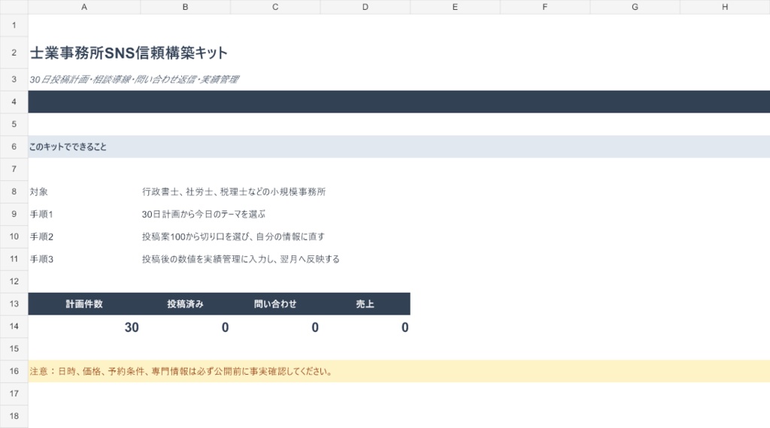
Task: Select column H header
Action: click(725, 7)
